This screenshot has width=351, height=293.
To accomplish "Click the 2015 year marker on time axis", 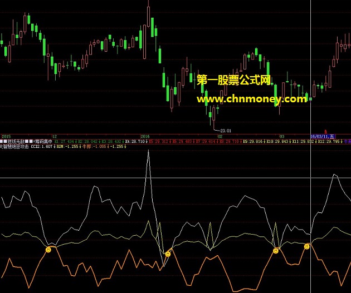I will pos(6,136).
